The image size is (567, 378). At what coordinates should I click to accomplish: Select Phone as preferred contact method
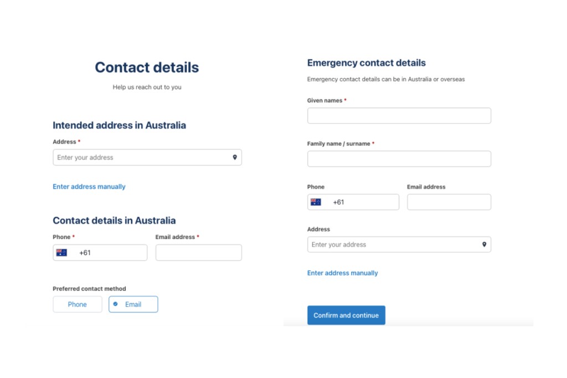(78, 304)
